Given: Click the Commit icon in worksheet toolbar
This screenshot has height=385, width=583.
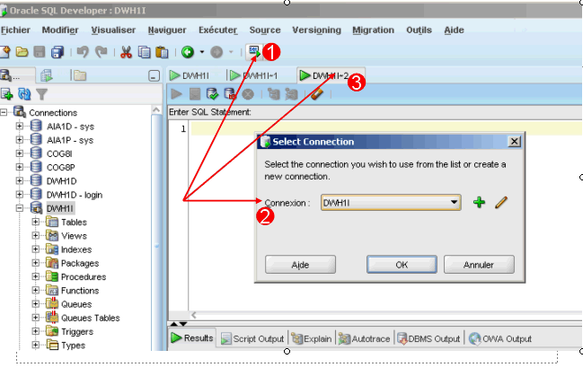Looking at the screenshot, I should click(x=213, y=93).
